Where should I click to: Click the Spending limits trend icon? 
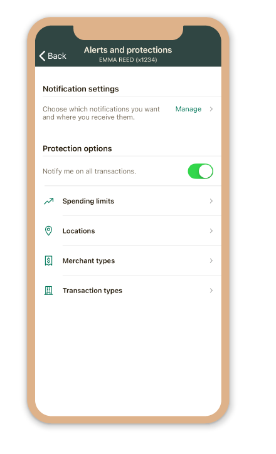49,201
